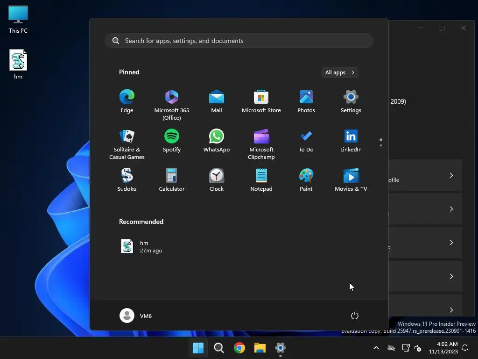Open Calculator
The image size is (478, 359).
(172, 180)
